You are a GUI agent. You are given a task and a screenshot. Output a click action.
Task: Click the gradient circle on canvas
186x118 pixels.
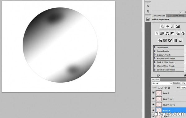60,45
